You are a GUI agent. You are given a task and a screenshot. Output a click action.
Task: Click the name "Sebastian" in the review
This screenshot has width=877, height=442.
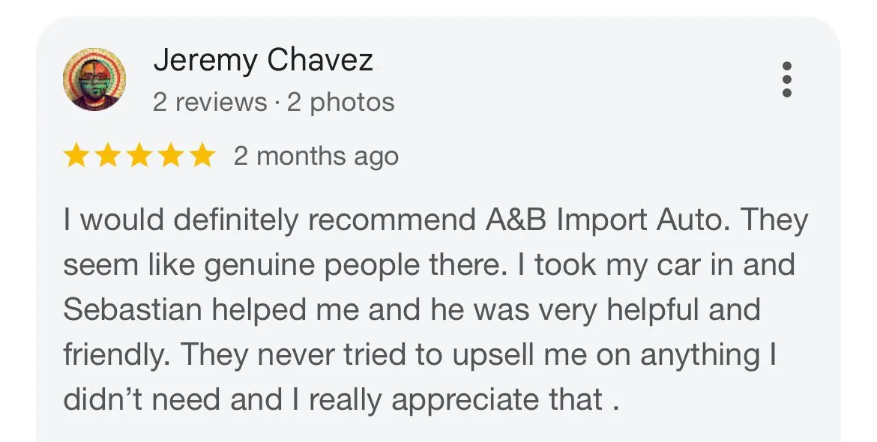point(133,309)
